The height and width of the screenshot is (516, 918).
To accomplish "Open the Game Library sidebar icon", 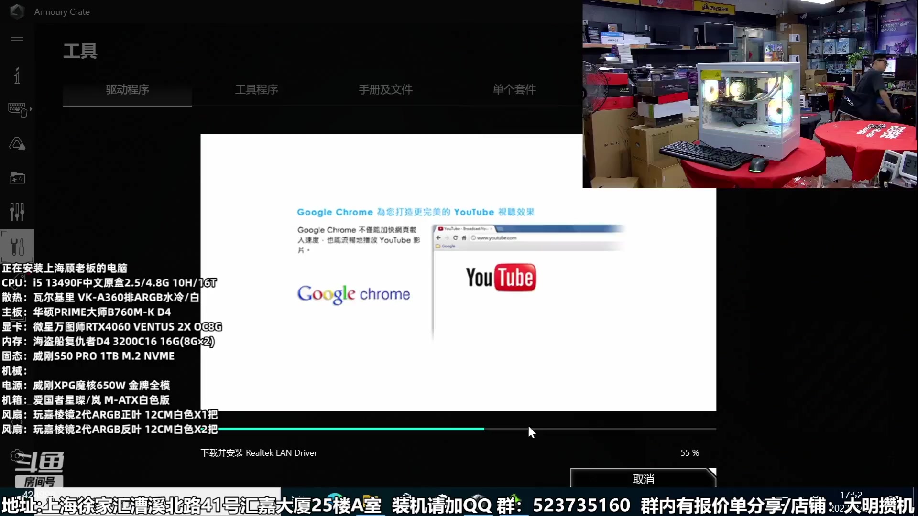I will click(x=17, y=178).
